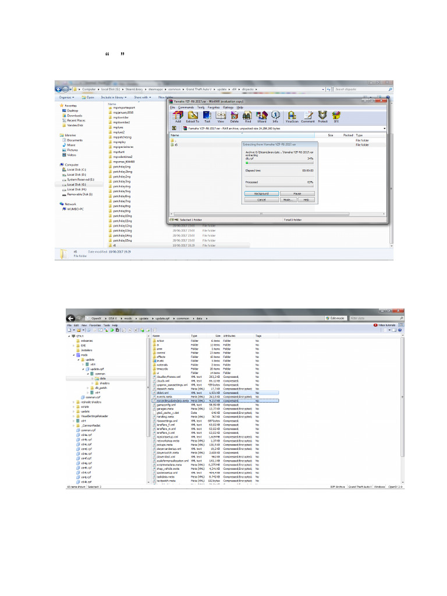Expand the dlc_patch node in OpenIV tree
The width and height of the screenshot is (447, 596).
pyautogui.click(x=88, y=388)
